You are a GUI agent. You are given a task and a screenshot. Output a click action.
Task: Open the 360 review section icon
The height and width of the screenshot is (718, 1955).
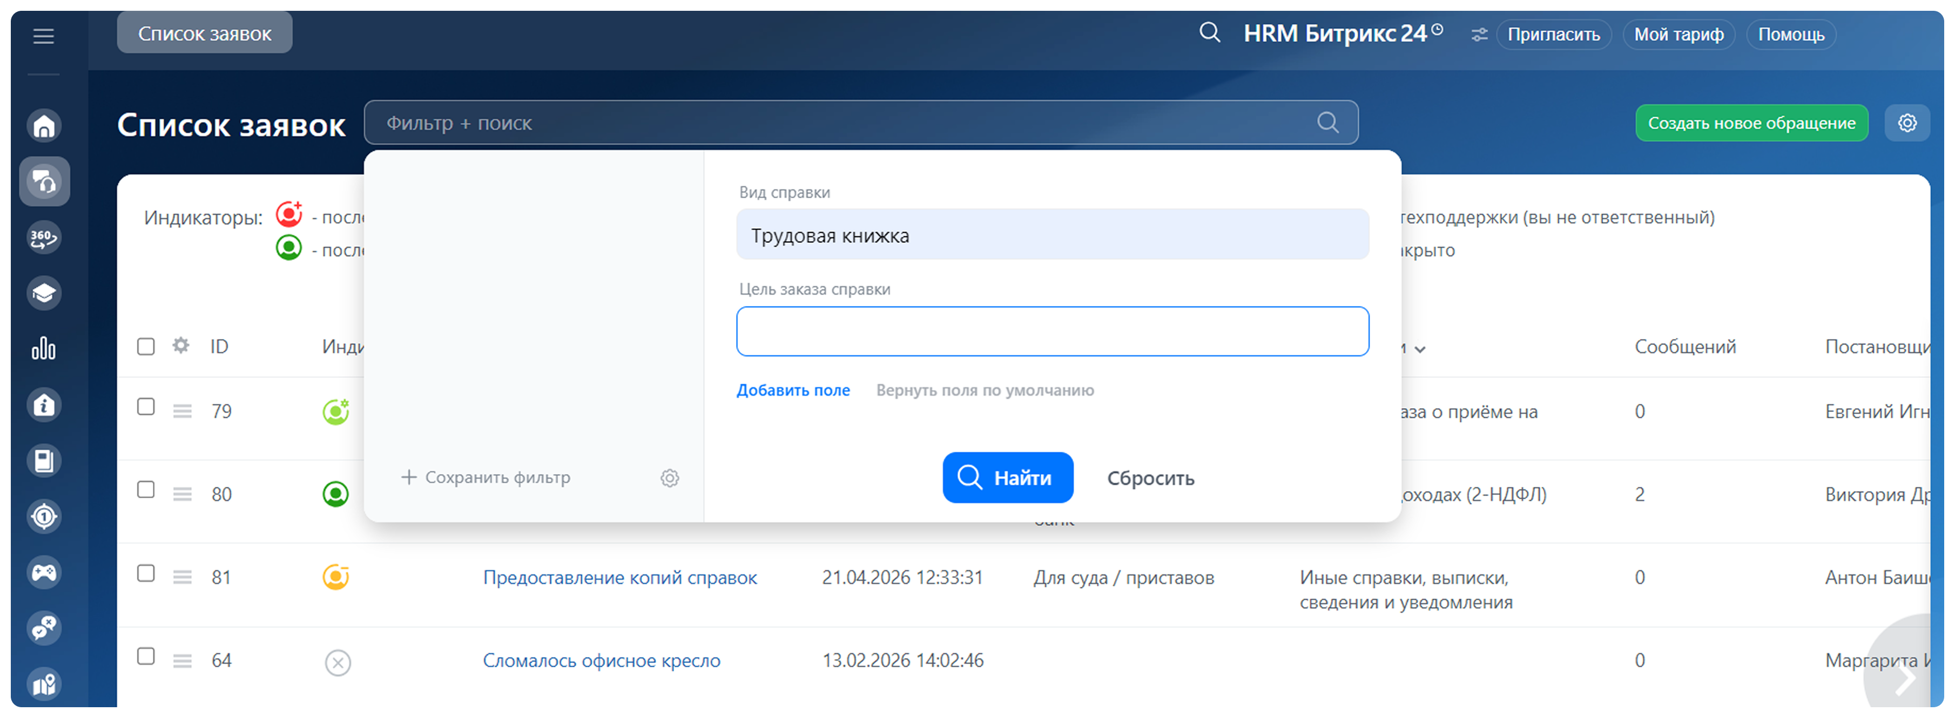click(44, 237)
